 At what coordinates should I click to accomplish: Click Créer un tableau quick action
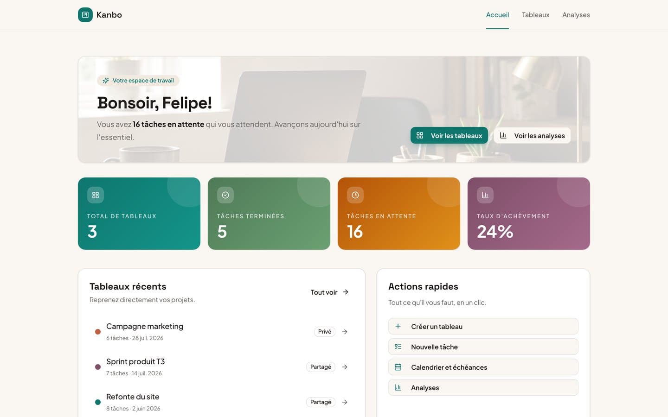[x=483, y=326]
